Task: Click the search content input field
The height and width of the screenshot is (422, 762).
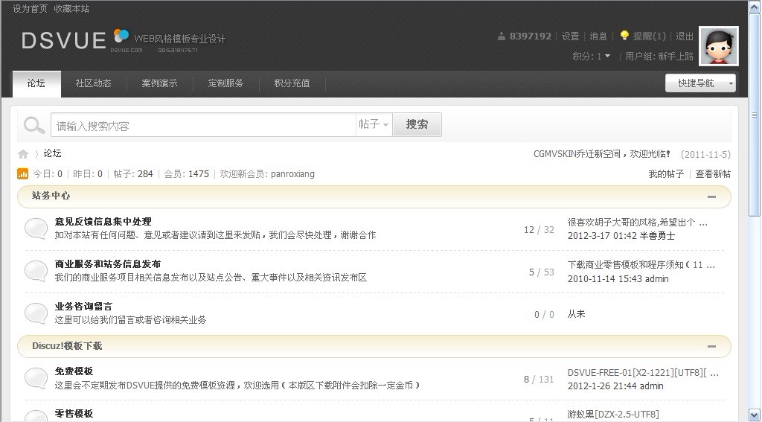Action: point(203,125)
